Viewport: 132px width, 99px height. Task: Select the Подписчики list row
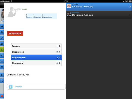coord(36,57)
